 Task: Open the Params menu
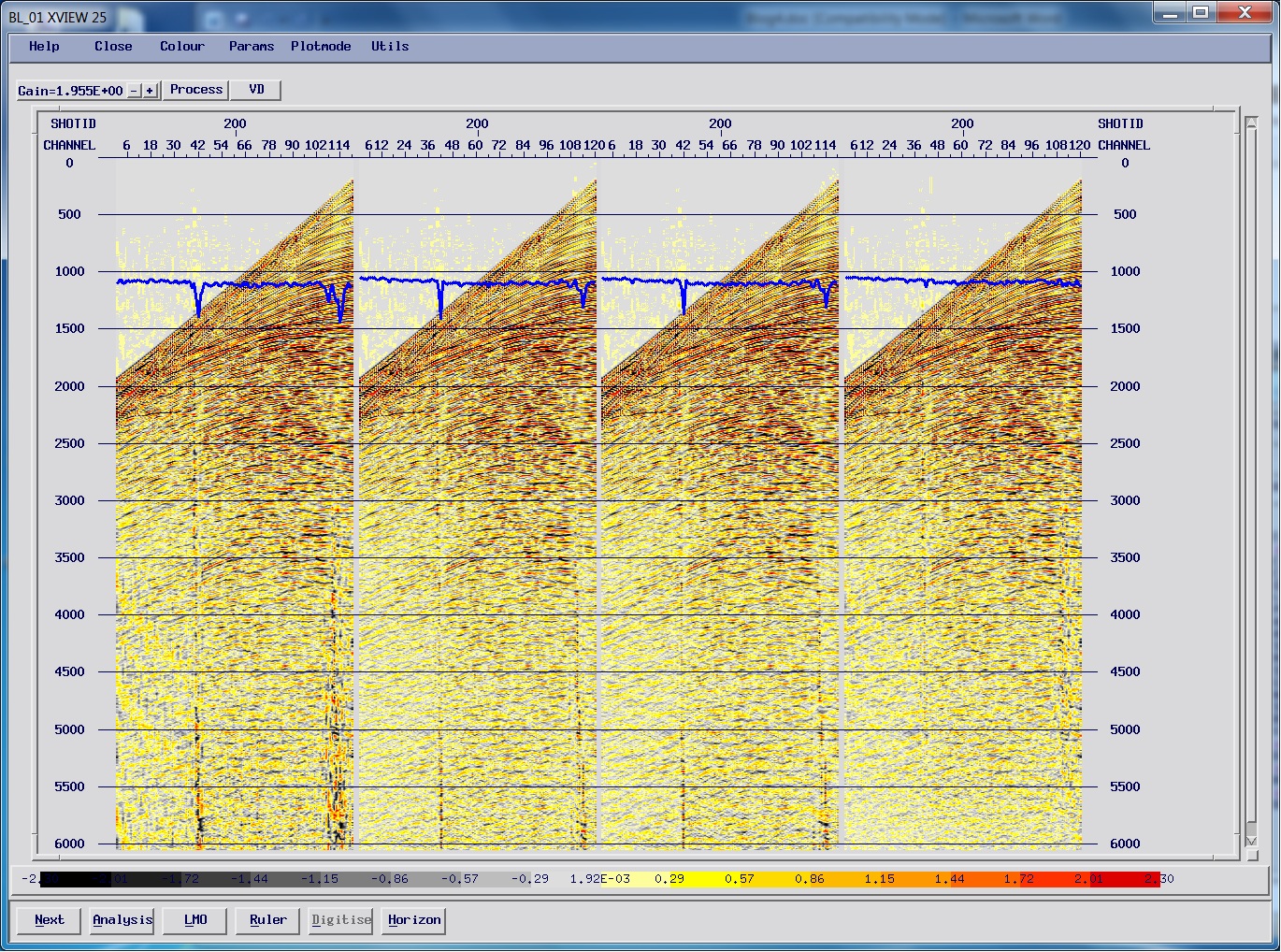click(250, 46)
